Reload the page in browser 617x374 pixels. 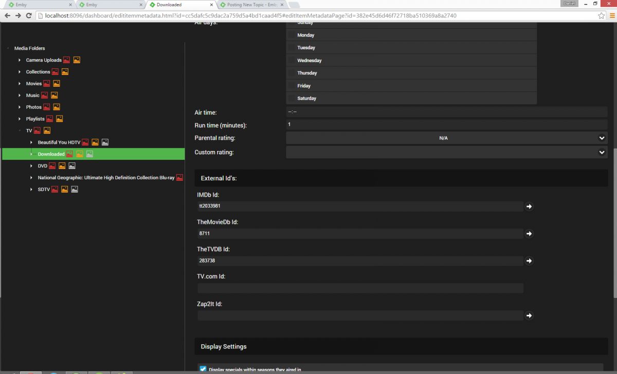pos(30,15)
